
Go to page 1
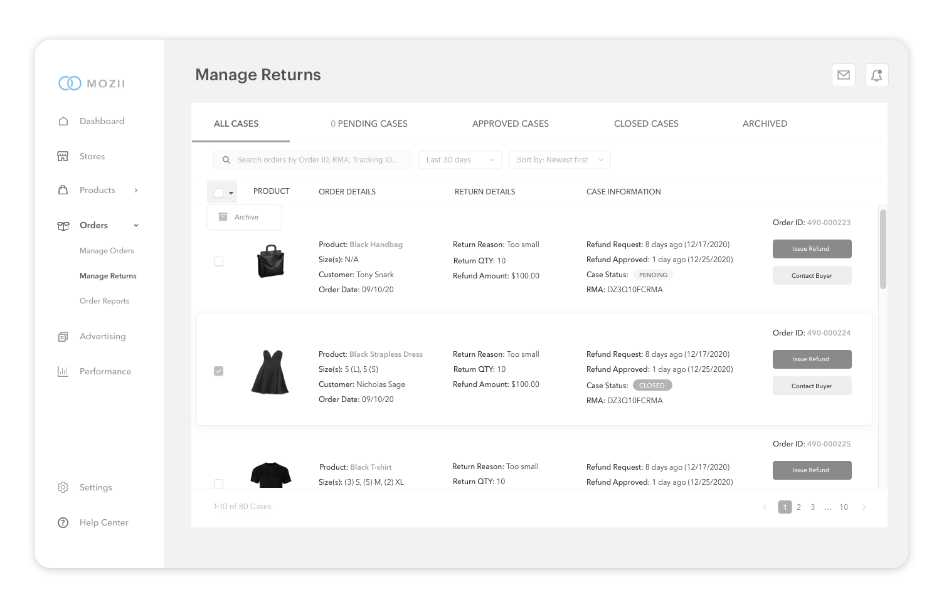point(785,507)
